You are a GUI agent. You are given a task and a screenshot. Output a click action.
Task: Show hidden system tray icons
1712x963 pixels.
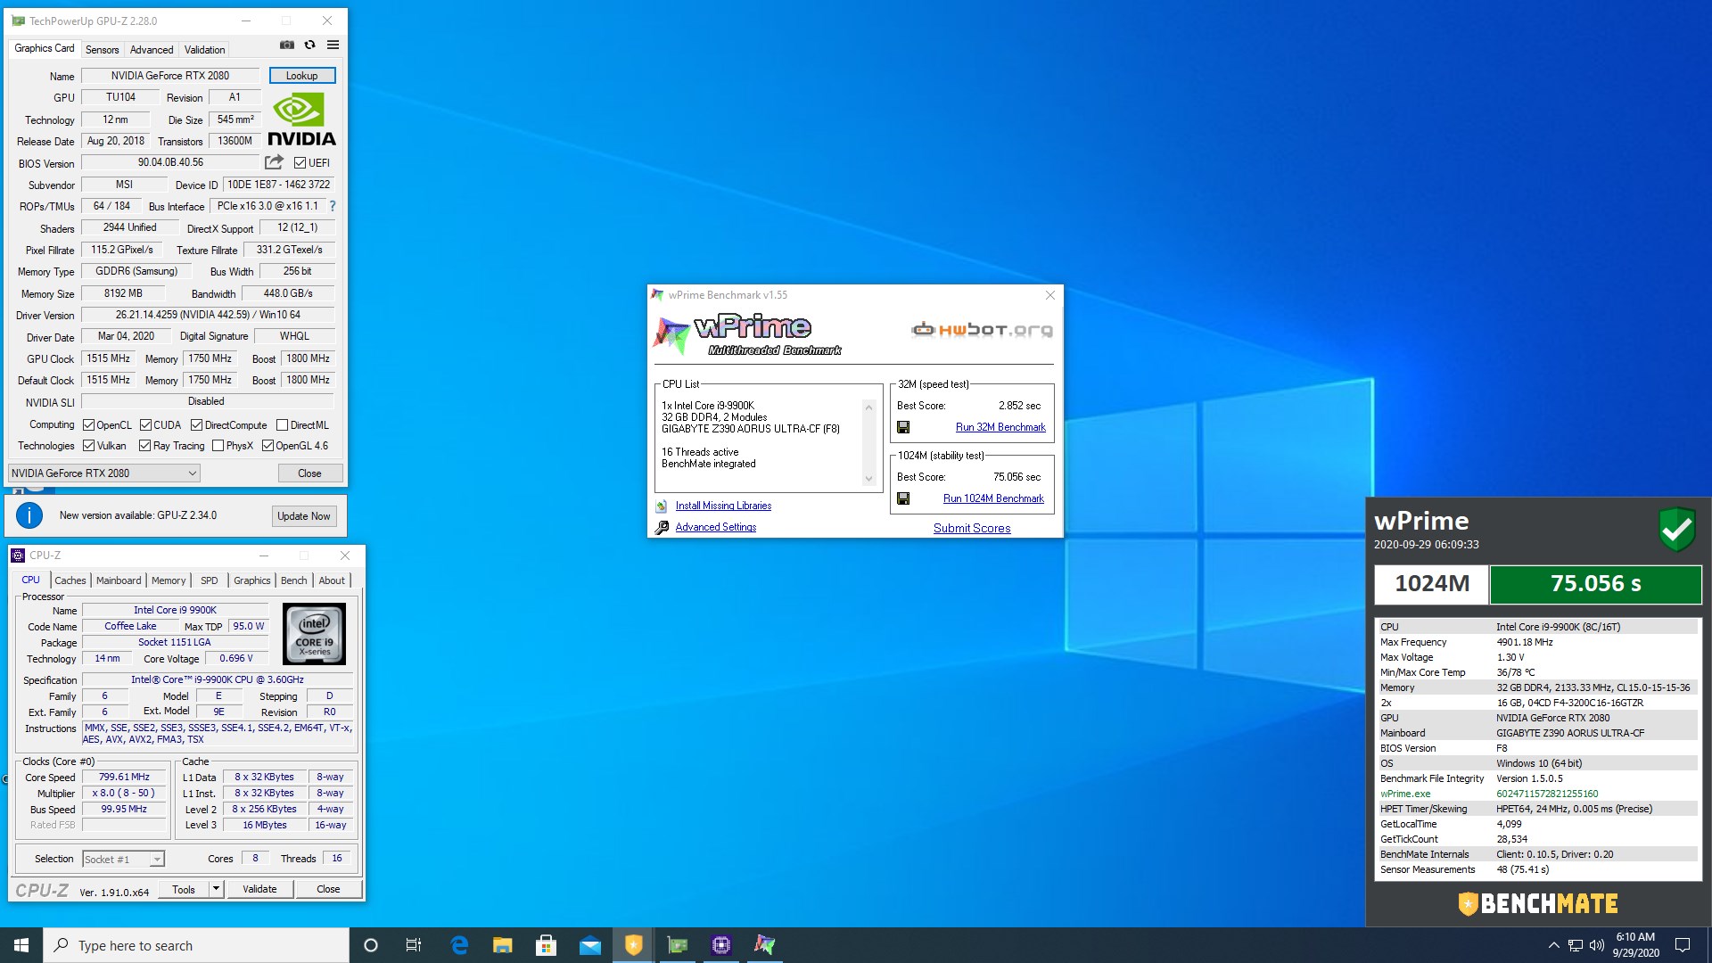1553,945
